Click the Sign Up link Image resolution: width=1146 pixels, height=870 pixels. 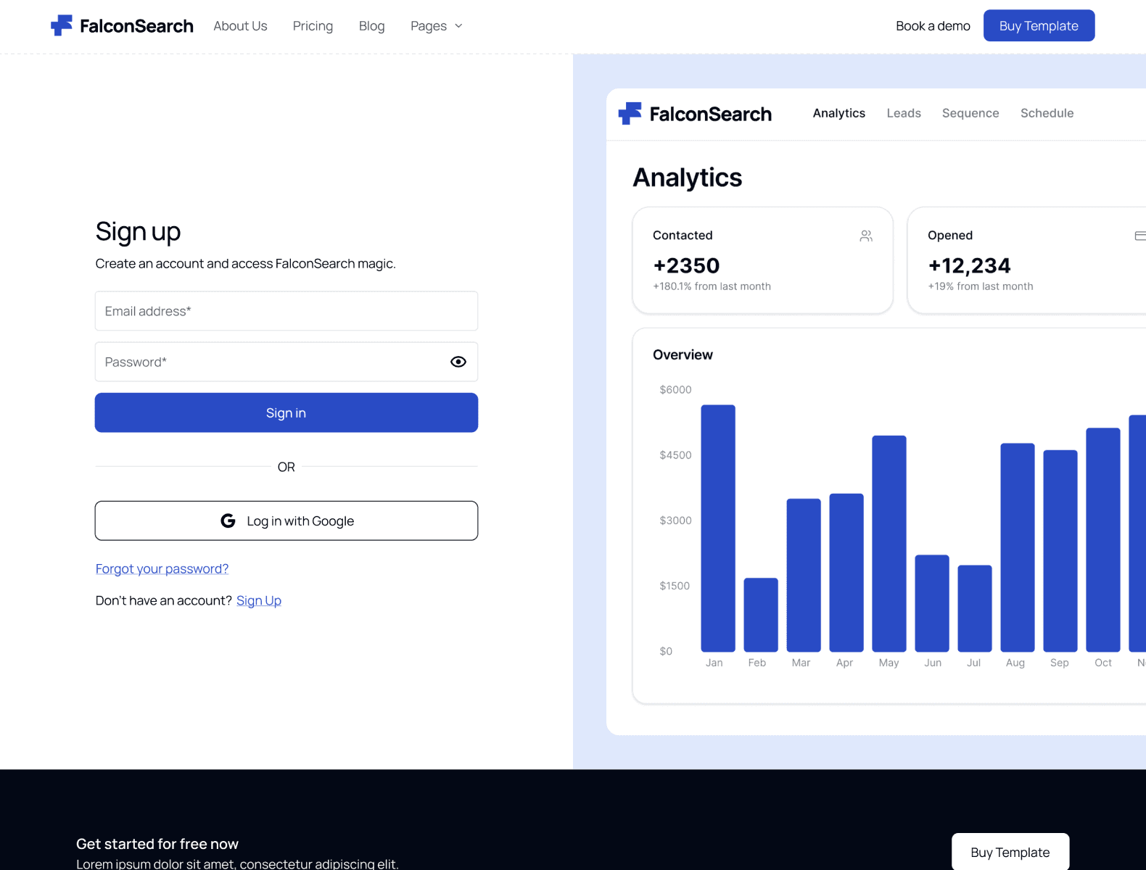pyautogui.click(x=259, y=600)
